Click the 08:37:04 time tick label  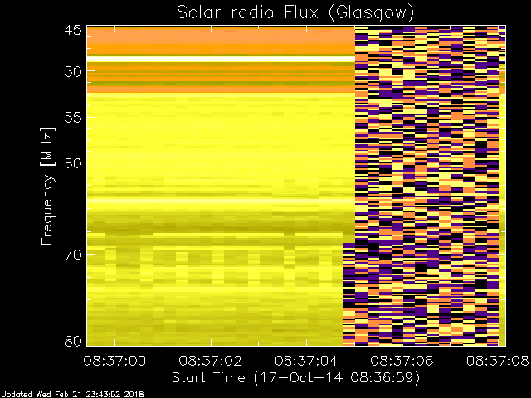click(306, 361)
